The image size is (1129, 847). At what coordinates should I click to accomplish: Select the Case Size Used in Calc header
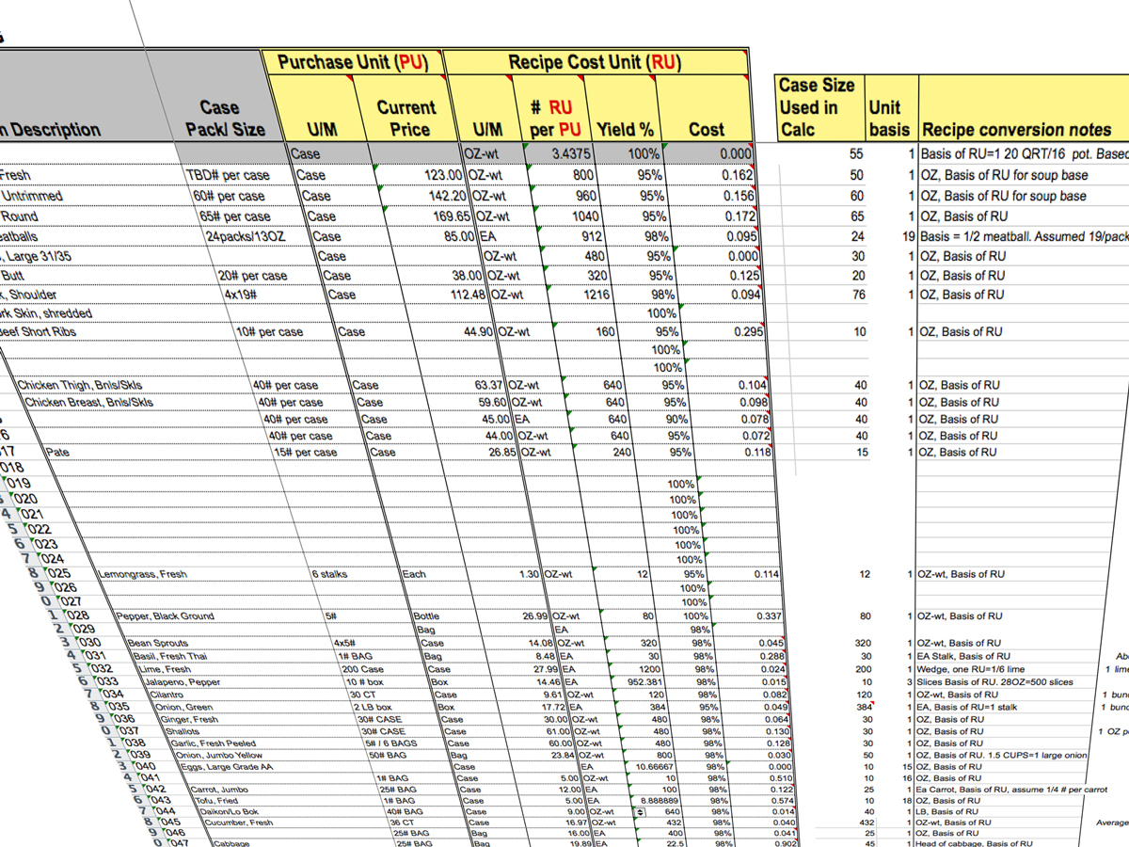pyautogui.click(x=815, y=107)
